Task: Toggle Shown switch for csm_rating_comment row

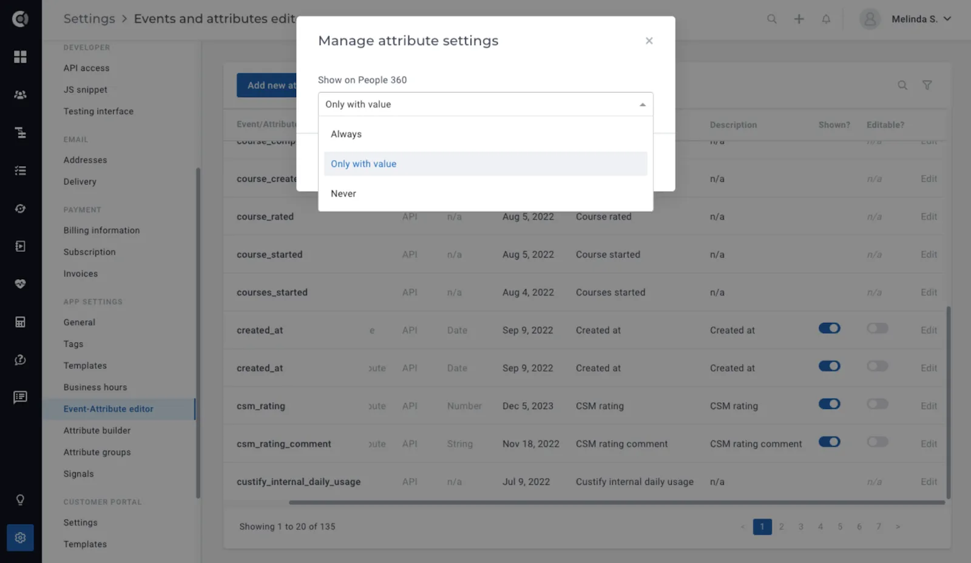Action: coord(829,442)
